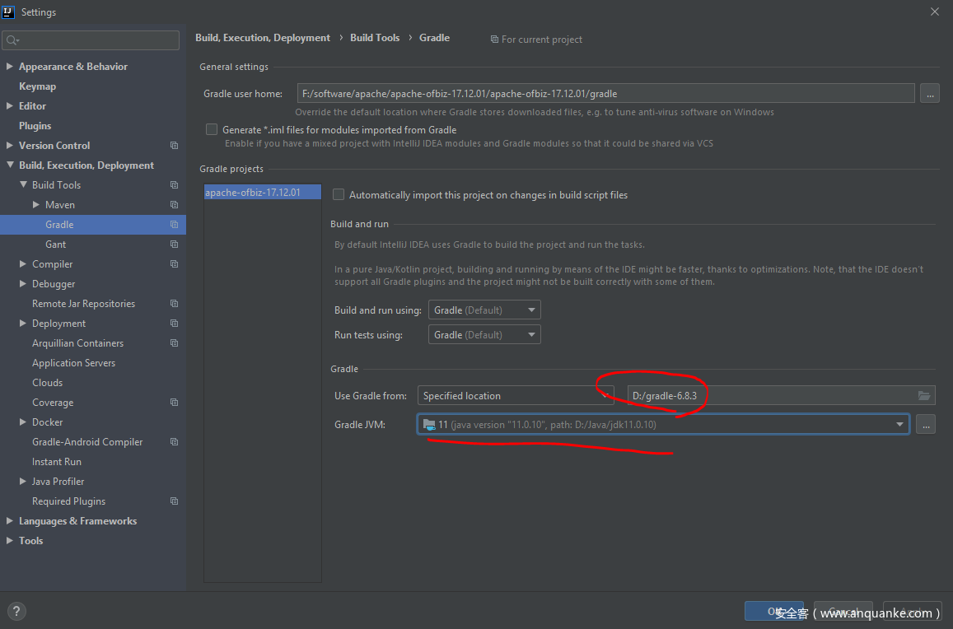This screenshot has width=953, height=629.
Task: Expand the Tools section arrow
Action: point(10,540)
